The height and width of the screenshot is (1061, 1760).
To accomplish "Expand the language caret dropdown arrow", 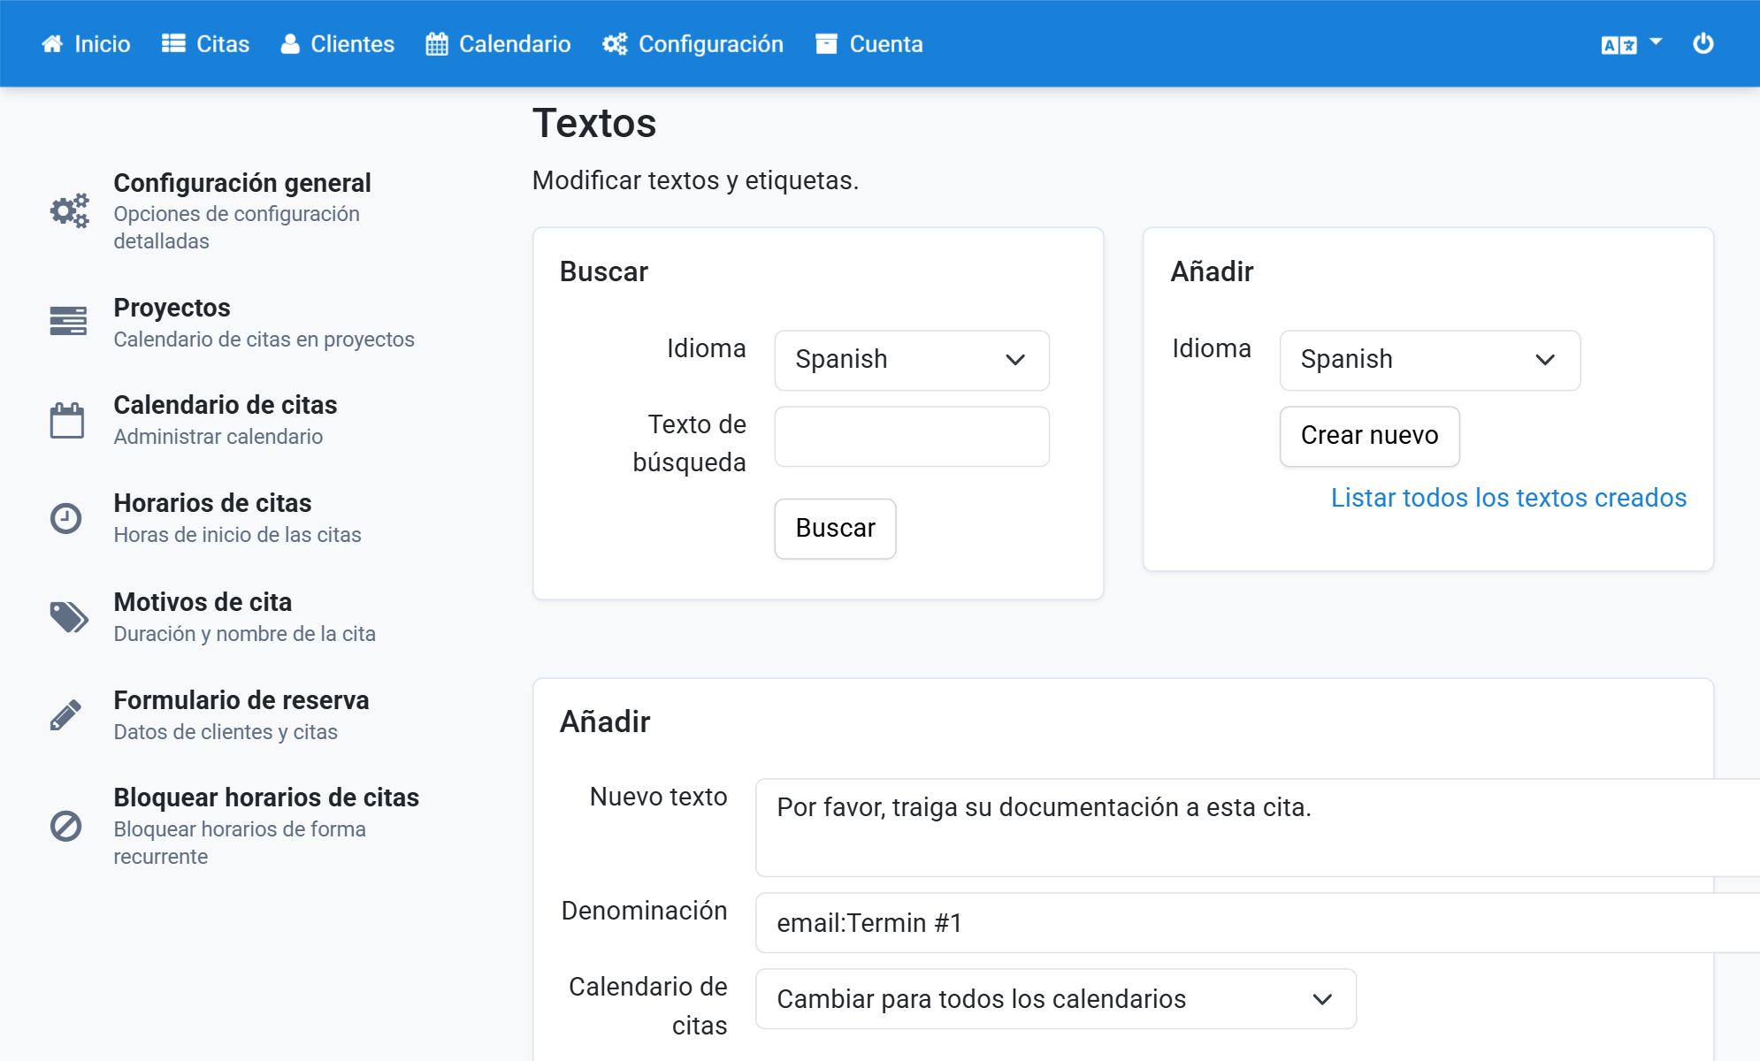I will point(1656,42).
